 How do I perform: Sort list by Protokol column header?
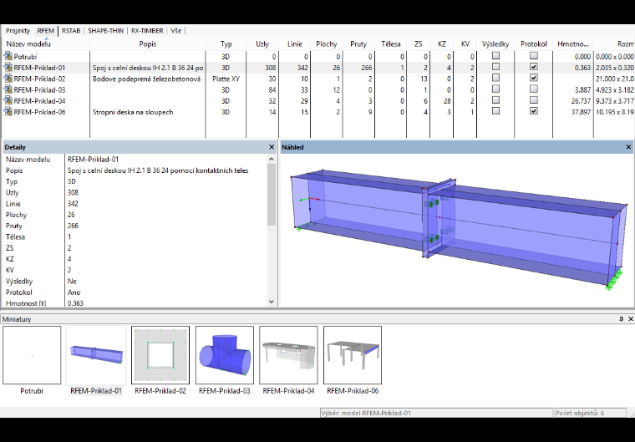[534, 44]
